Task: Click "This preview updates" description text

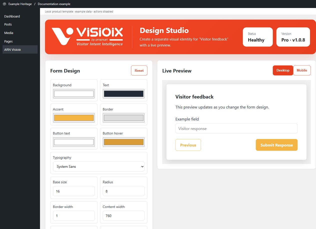Action: click(x=222, y=107)
